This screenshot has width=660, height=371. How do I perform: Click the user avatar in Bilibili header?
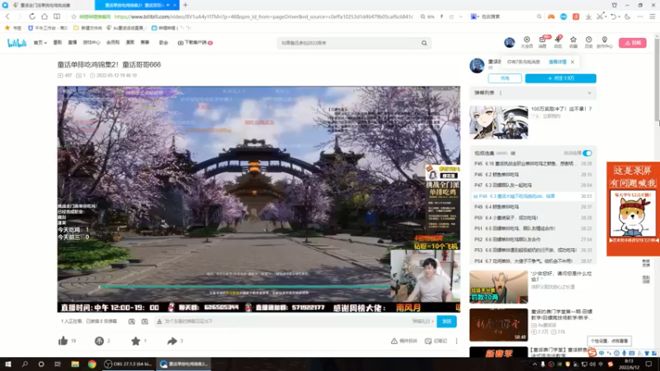509,42
